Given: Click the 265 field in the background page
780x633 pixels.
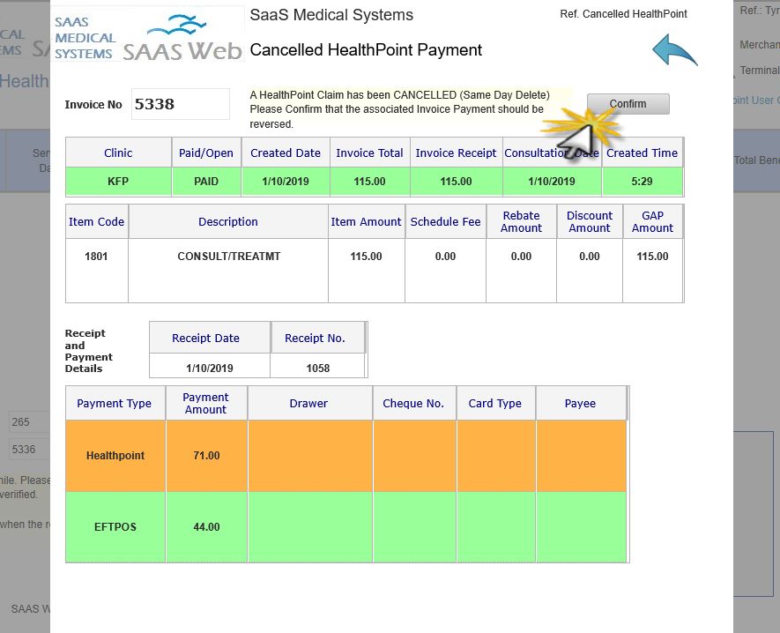Looking at the screenshot, I should (x=29, y=422).
